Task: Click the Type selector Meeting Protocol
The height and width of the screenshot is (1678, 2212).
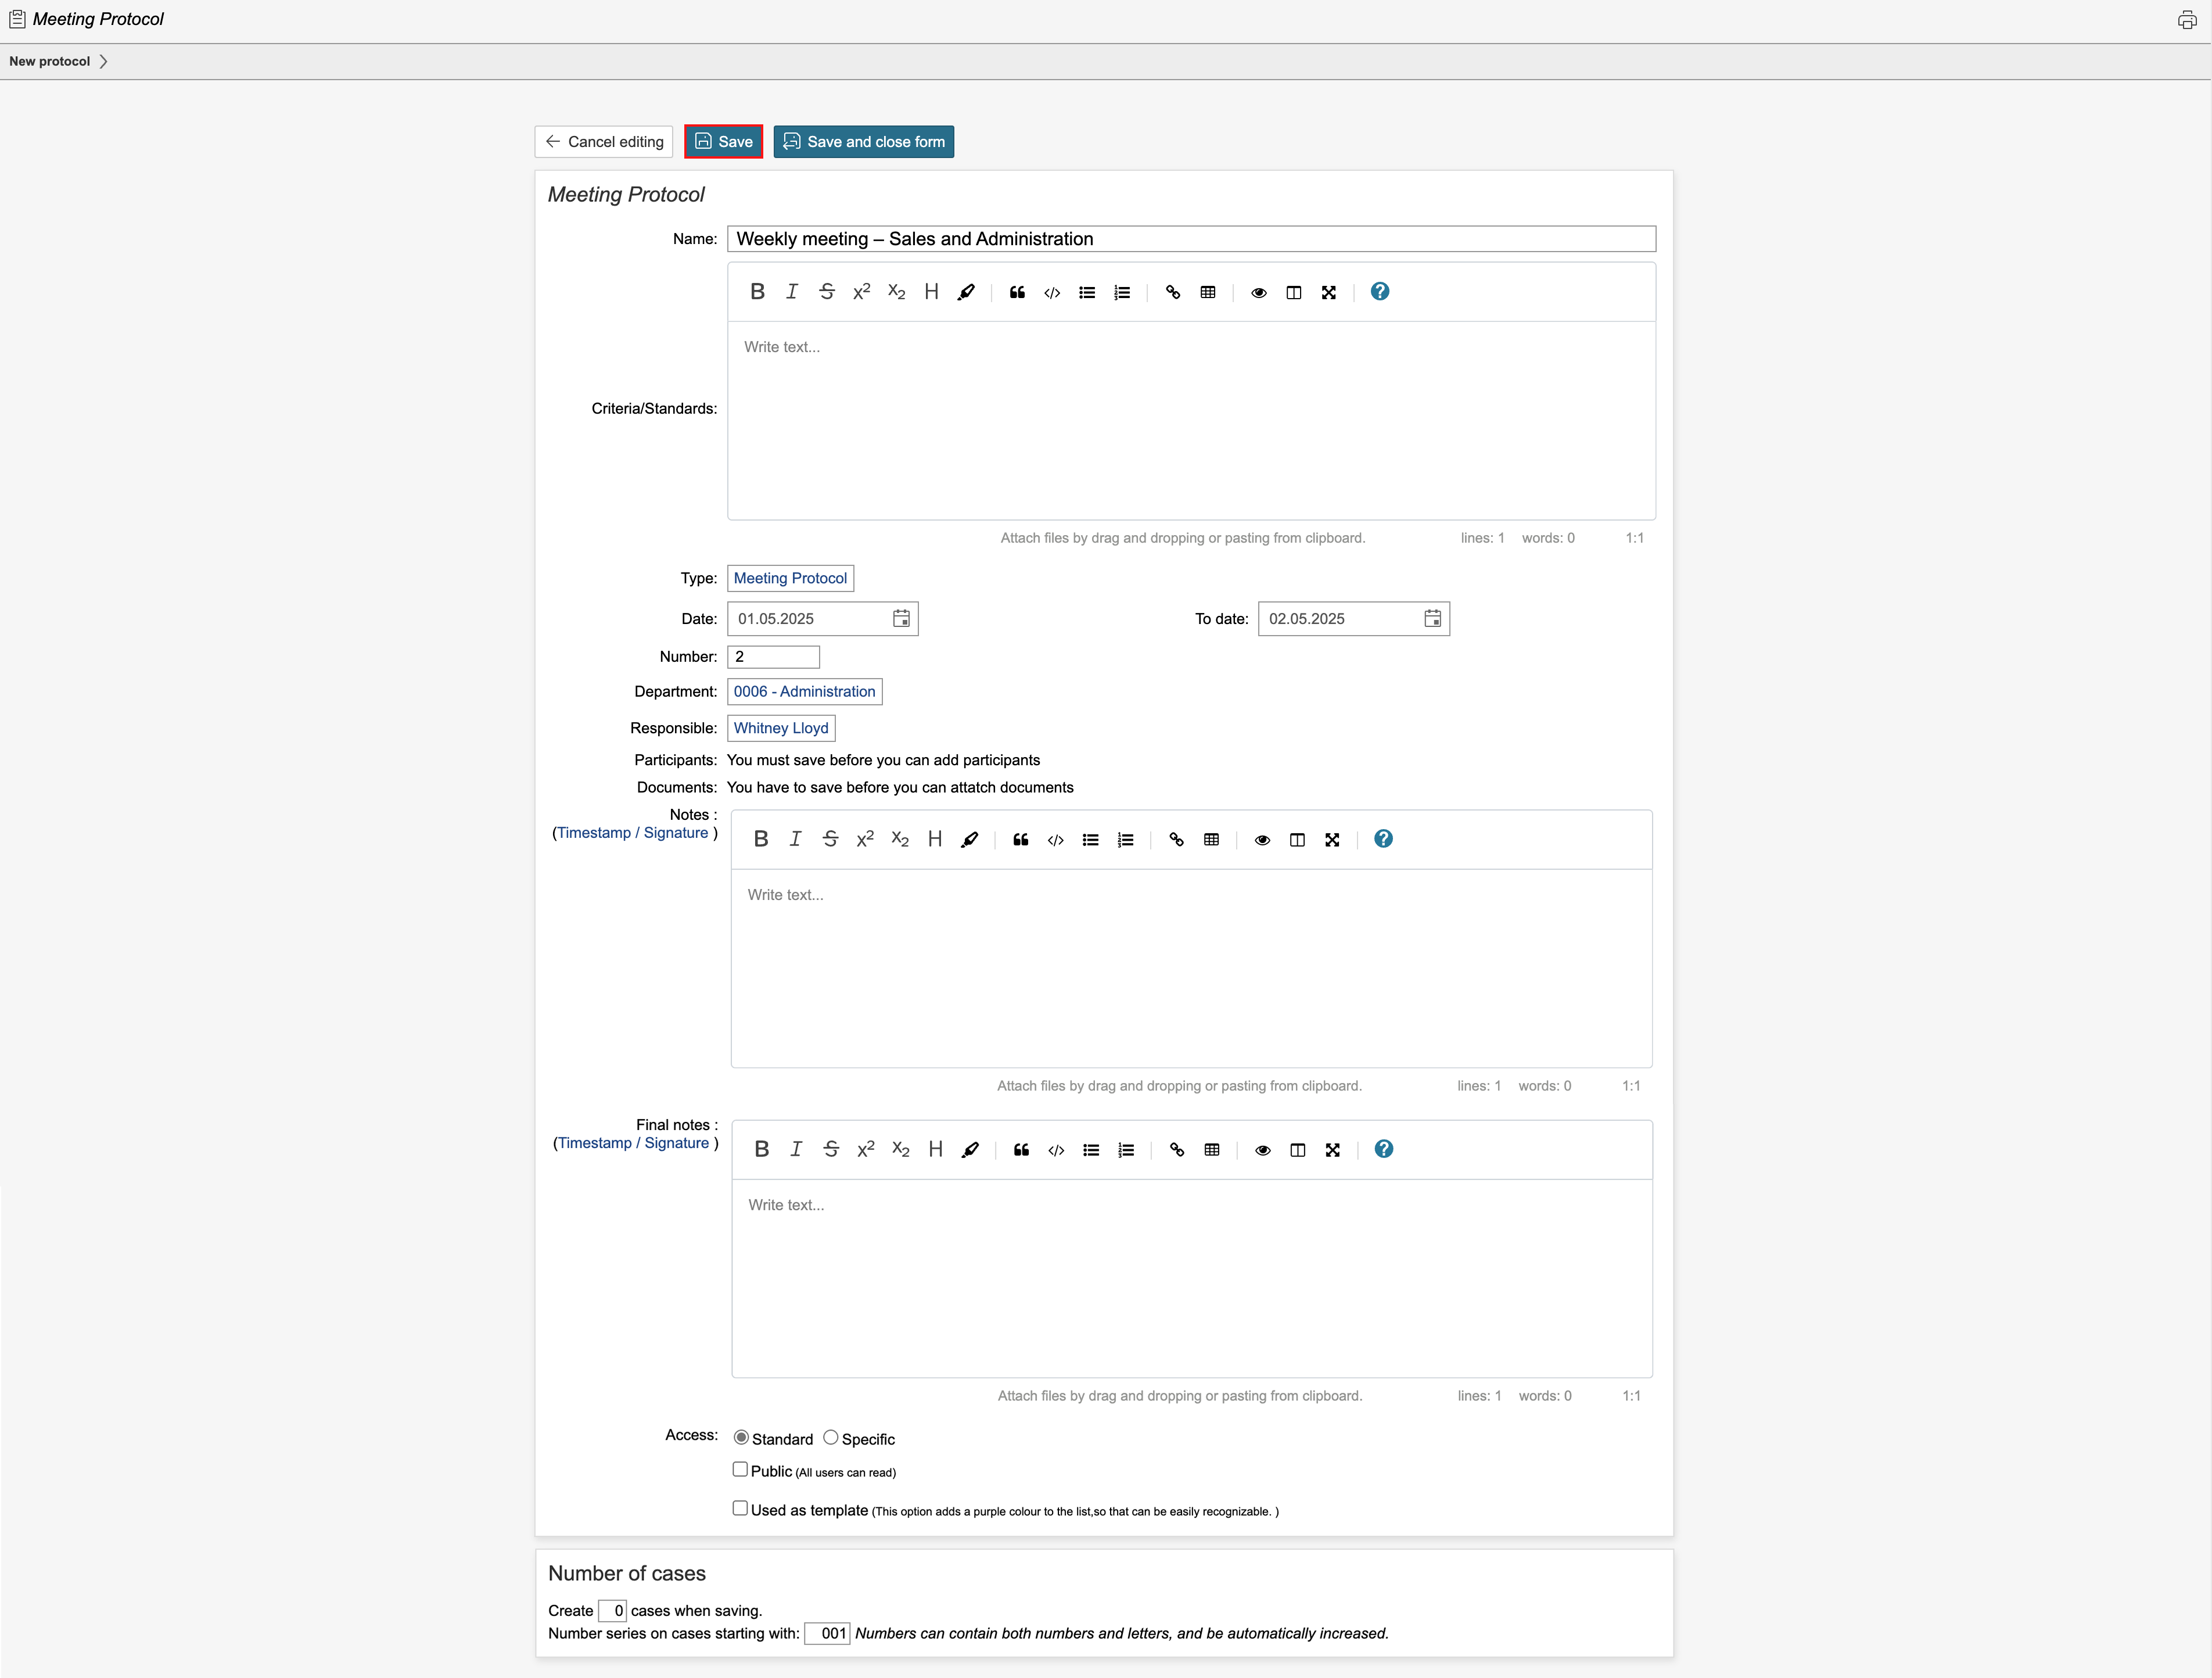Action: coord(790,578)
